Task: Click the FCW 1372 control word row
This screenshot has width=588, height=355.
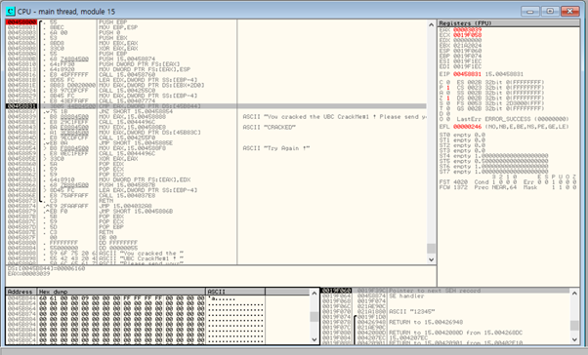Action: pos(508,187)
